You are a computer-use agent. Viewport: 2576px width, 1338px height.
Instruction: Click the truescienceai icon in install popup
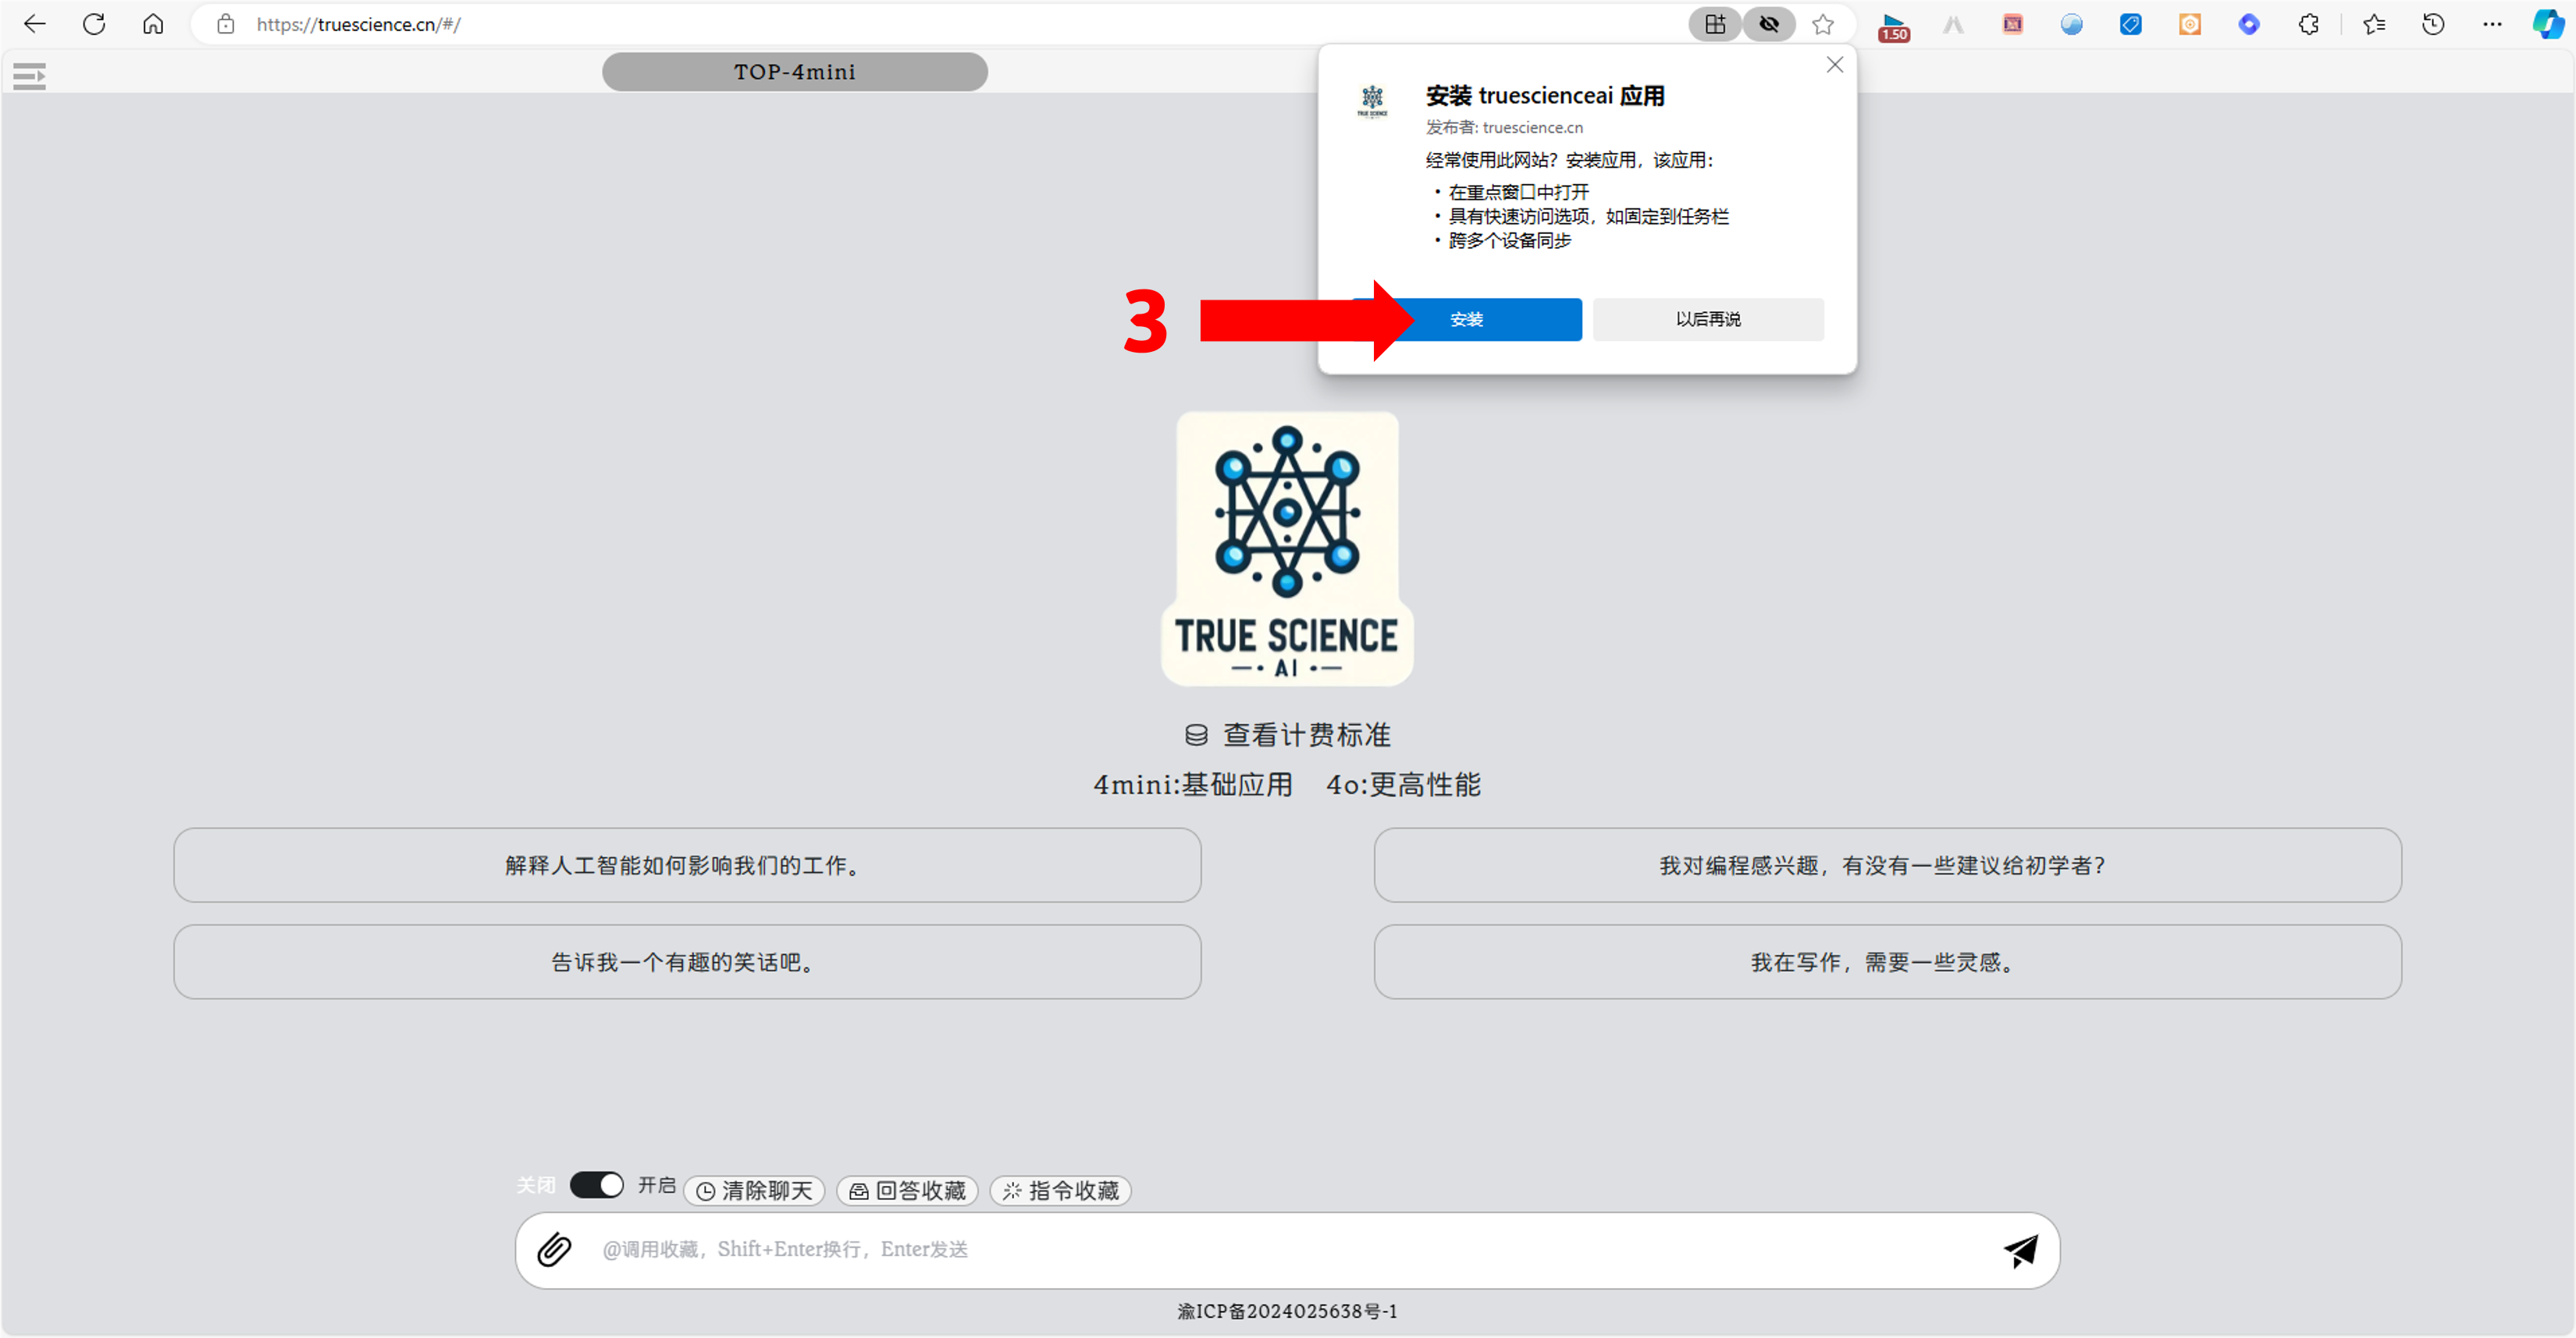coord(1372,101)
